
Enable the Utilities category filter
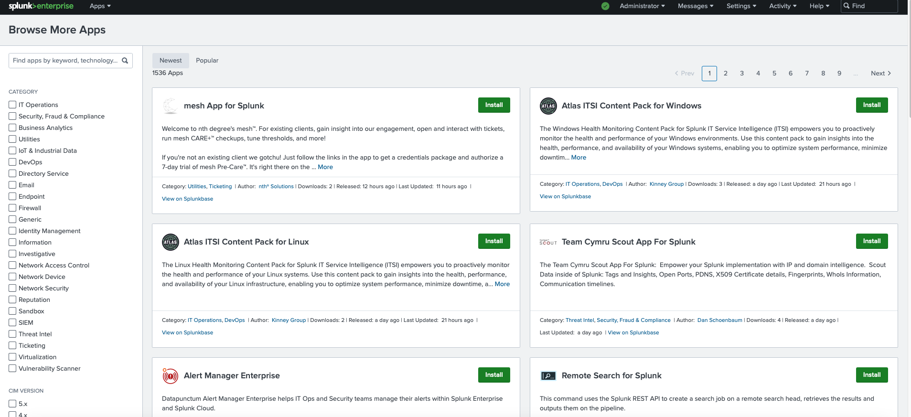(x=12, y=139)
